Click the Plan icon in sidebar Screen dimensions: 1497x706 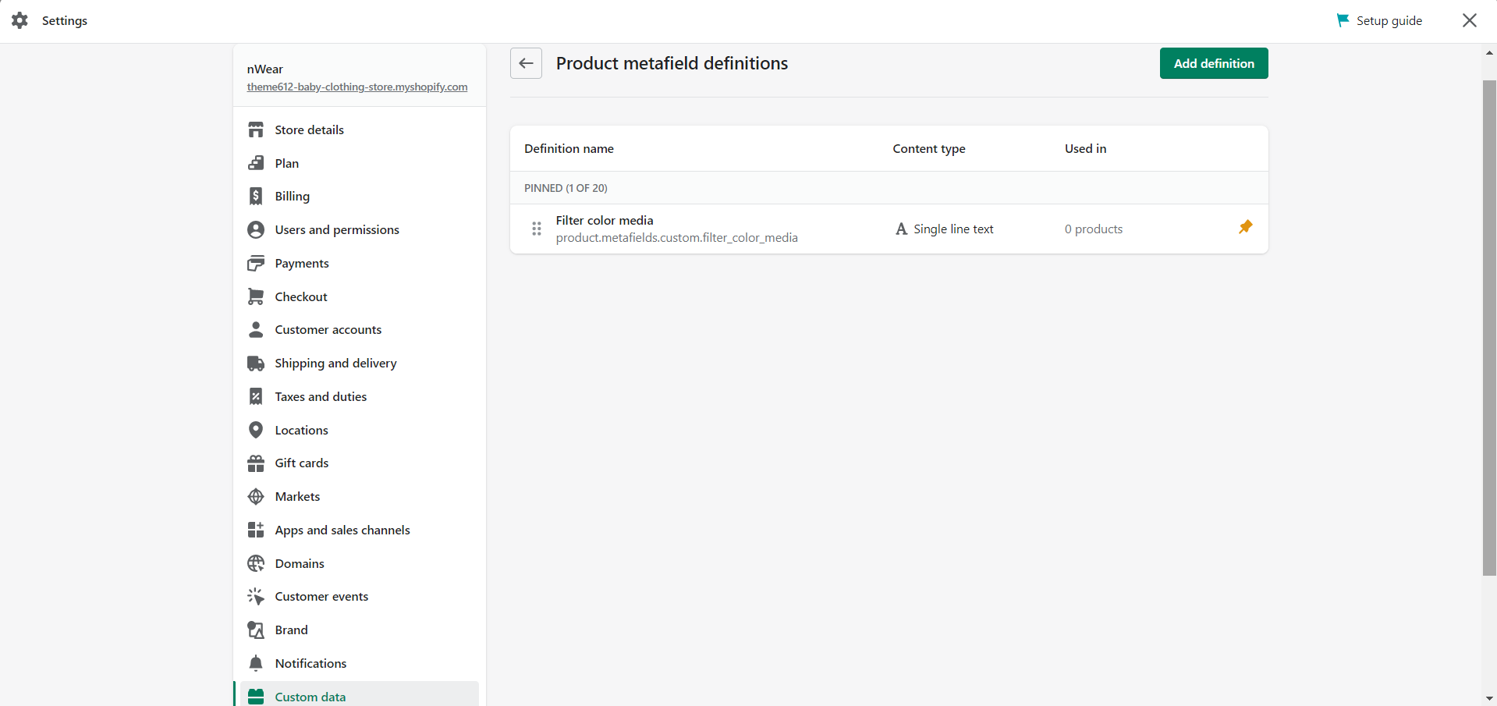(x=256, y=163)
